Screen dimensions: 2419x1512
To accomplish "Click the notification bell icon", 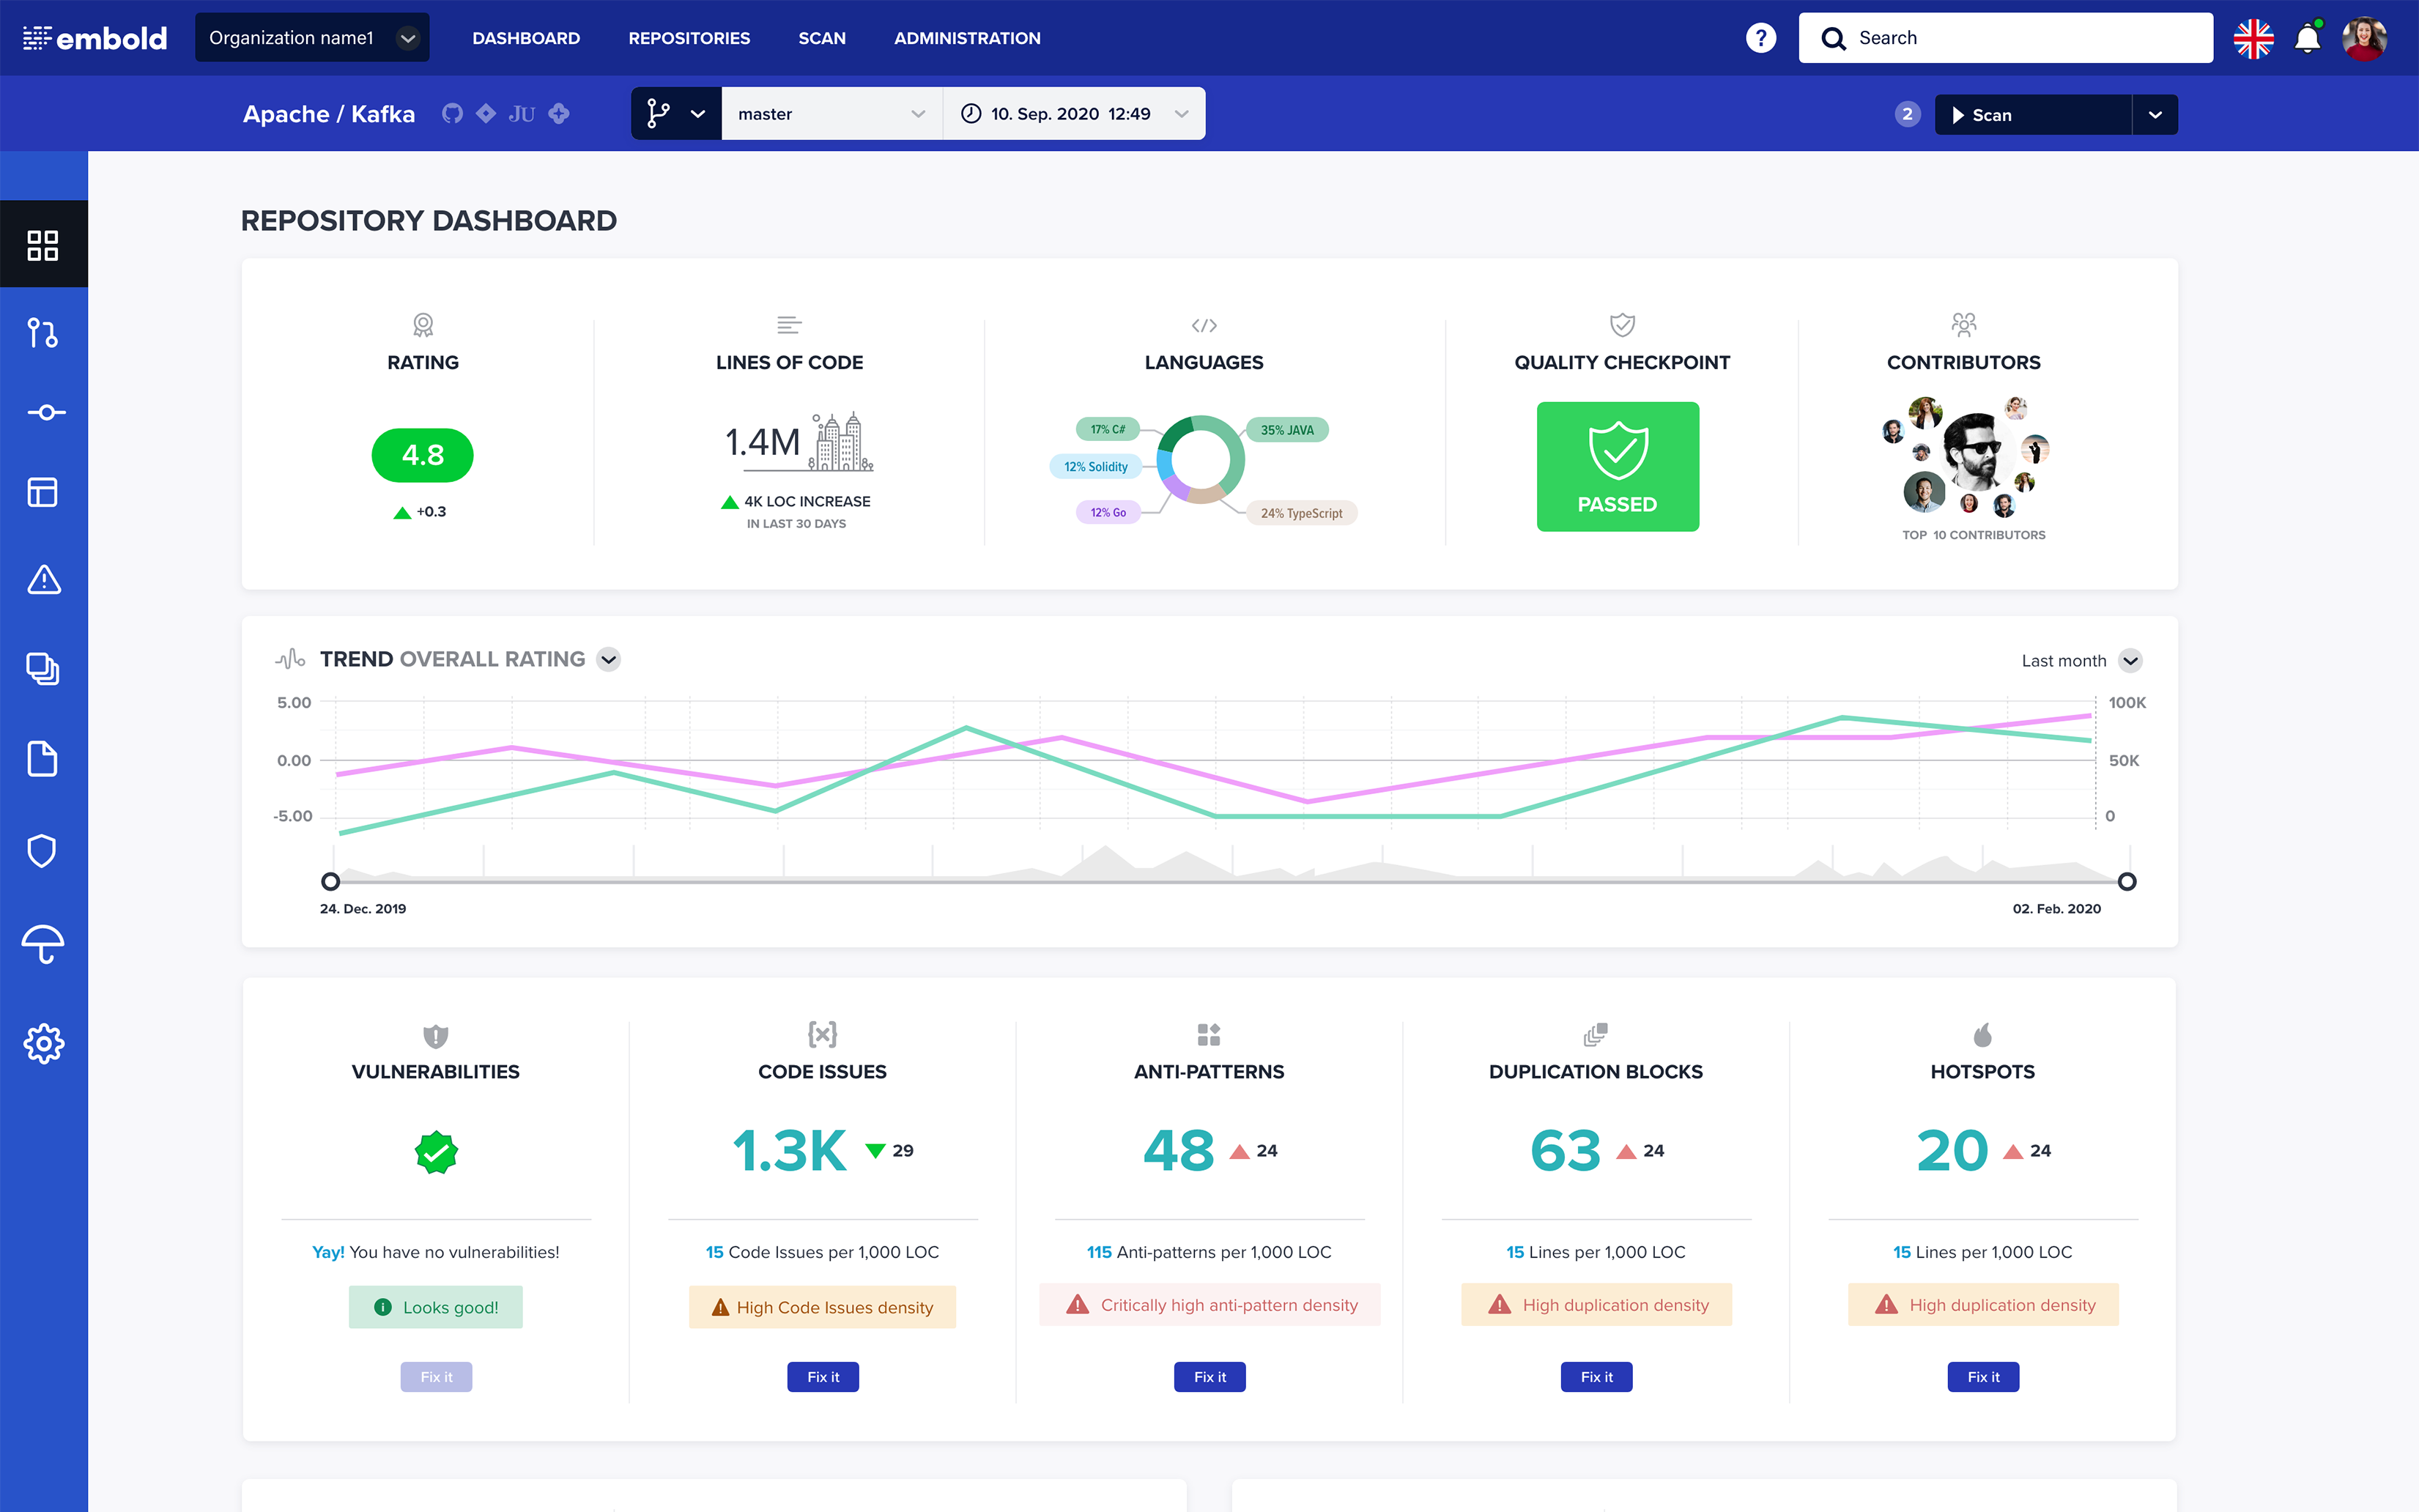I will (2307, 38).
